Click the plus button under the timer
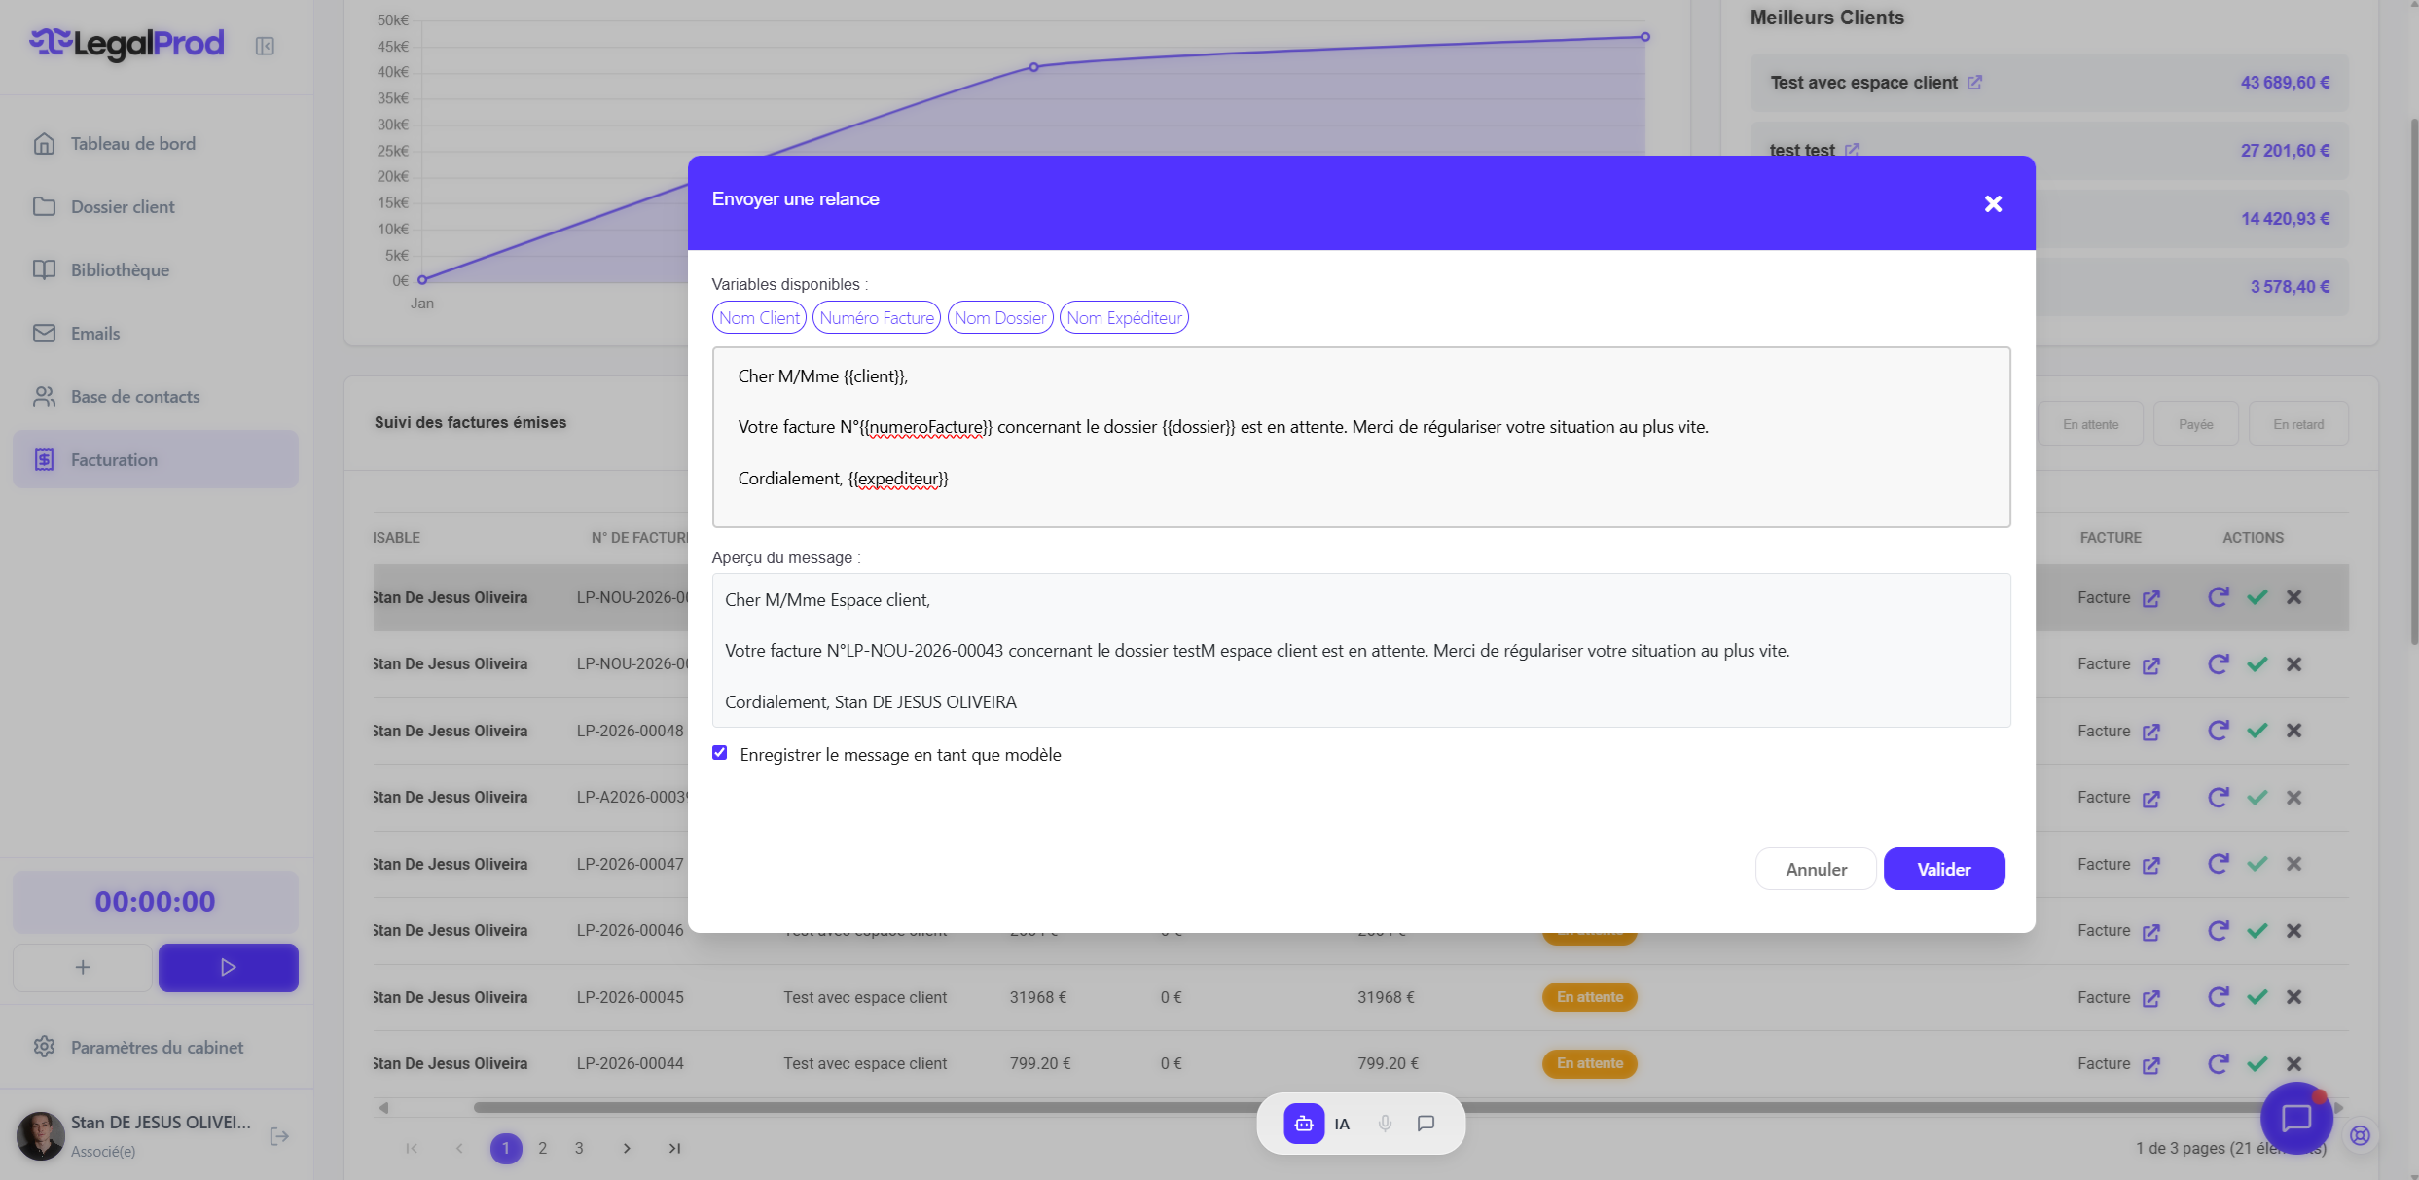The width and height of the screenshot is (2419, 1180). 83,967
